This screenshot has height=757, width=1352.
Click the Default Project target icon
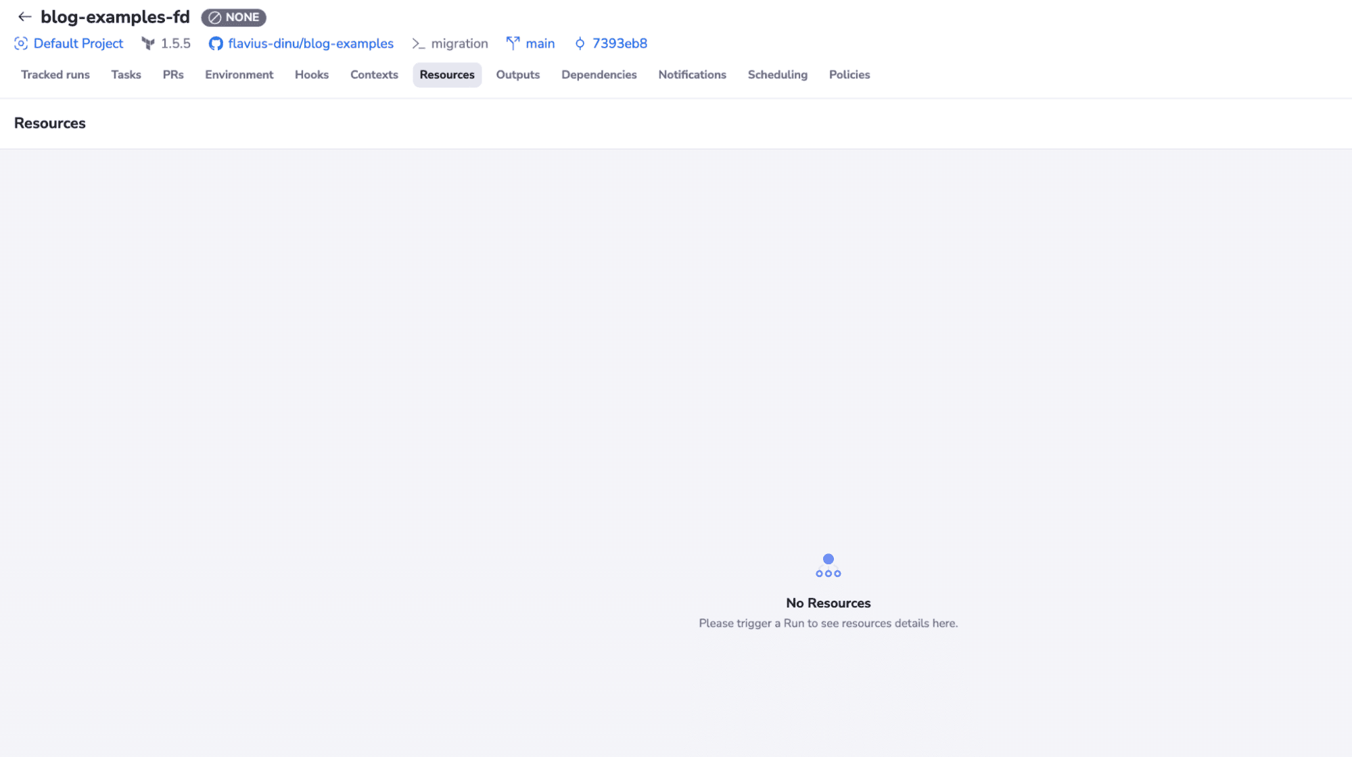click(20, 44)
